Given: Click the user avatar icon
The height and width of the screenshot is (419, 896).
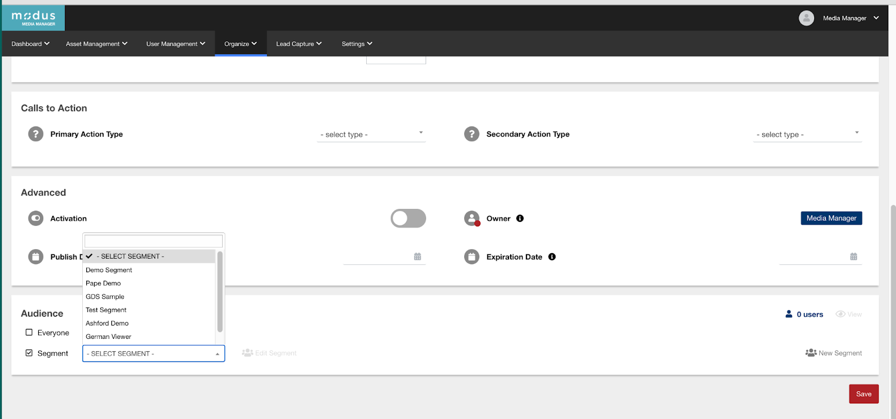Looking at the screenshot, I should (x=806, y=18).
